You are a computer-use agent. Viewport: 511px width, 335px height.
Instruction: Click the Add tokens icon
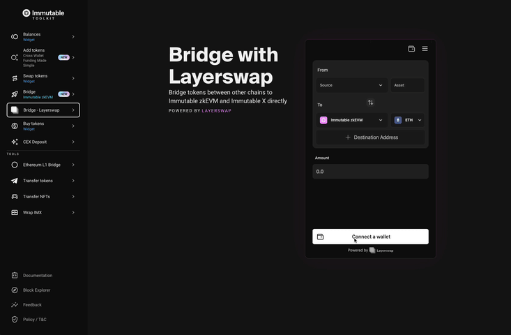tap(15, 58)
